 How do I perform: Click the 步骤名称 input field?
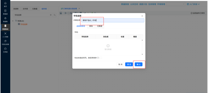pyautogui.click(x=113, y=20)
